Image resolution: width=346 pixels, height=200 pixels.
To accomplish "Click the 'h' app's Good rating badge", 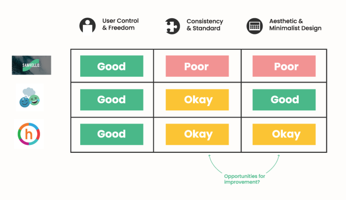I will pos(111,134).
